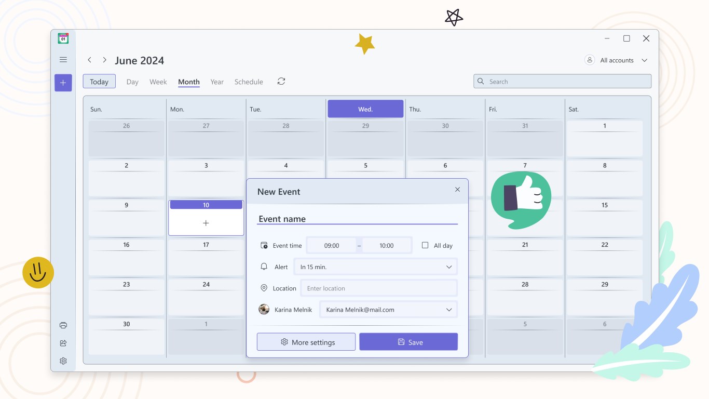The width and height of the screenshot is (709, 399).
Task: Open the hamburger navigation menu
Action: pyautogui.click(x=63, y=60)
